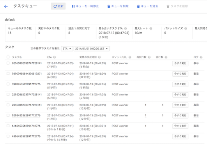Click help icon beside メソッド/URL header
The image size is (207, 144).
[130, 57]
